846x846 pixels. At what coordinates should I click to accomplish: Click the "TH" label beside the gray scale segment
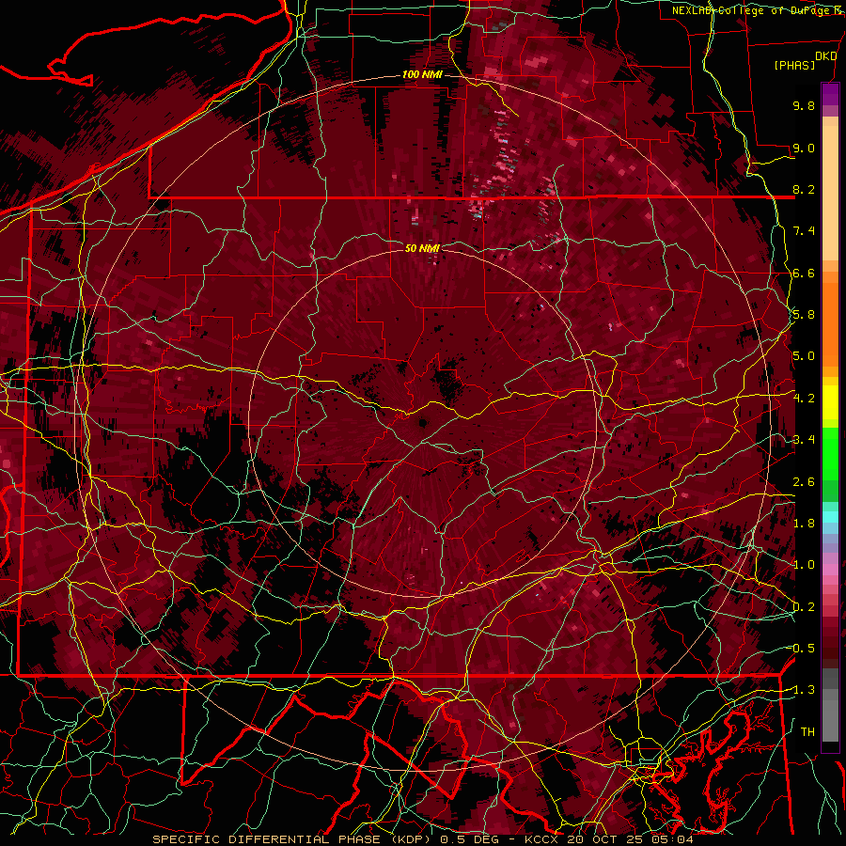(807, 732)
